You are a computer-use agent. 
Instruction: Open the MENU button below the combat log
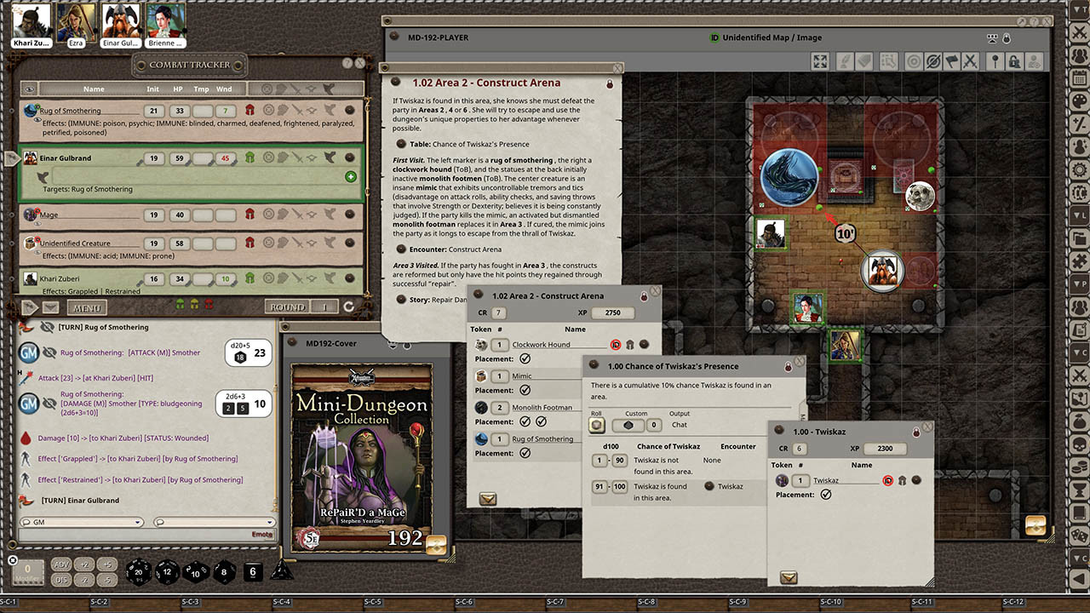[87, 308]
